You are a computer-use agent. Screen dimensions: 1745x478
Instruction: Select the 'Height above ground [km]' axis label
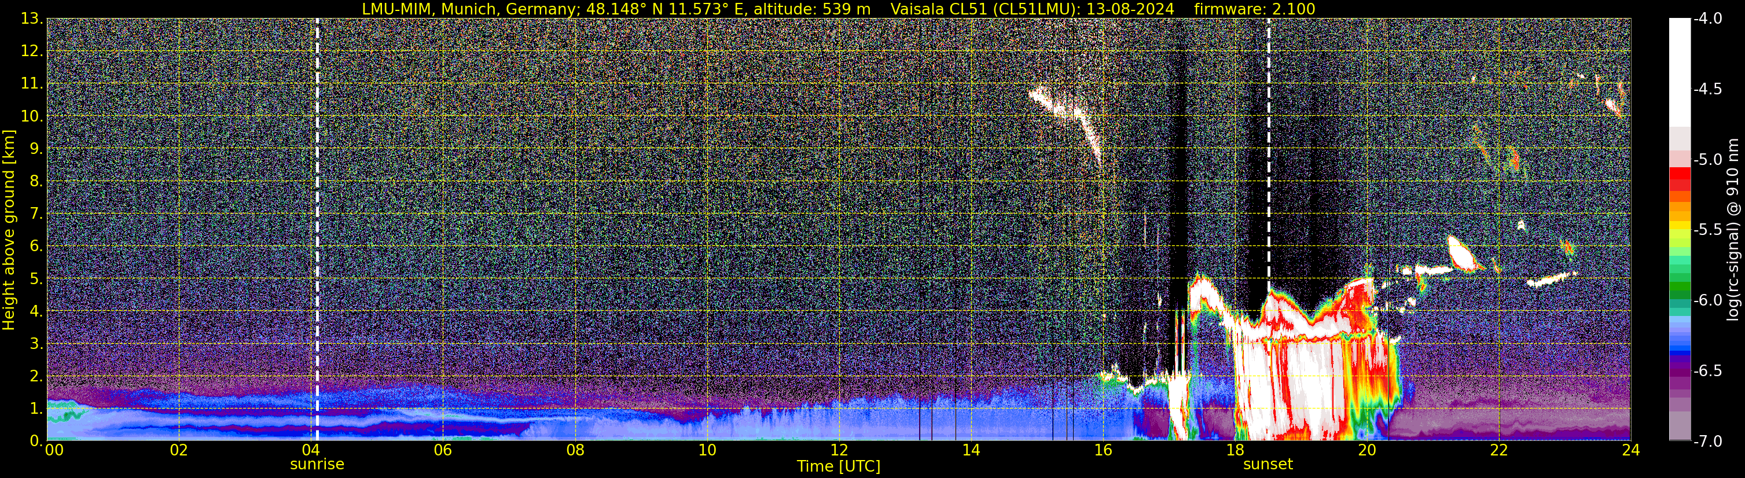9,230
